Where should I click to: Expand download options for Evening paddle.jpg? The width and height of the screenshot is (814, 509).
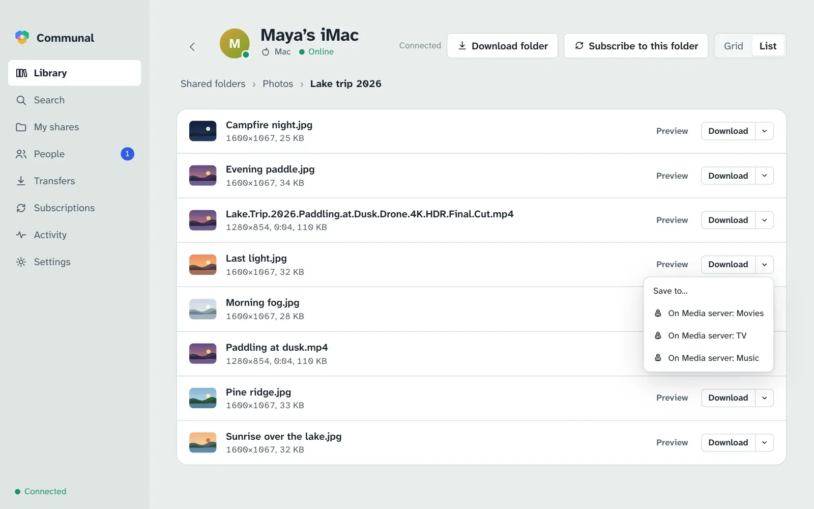pos(764,176)
